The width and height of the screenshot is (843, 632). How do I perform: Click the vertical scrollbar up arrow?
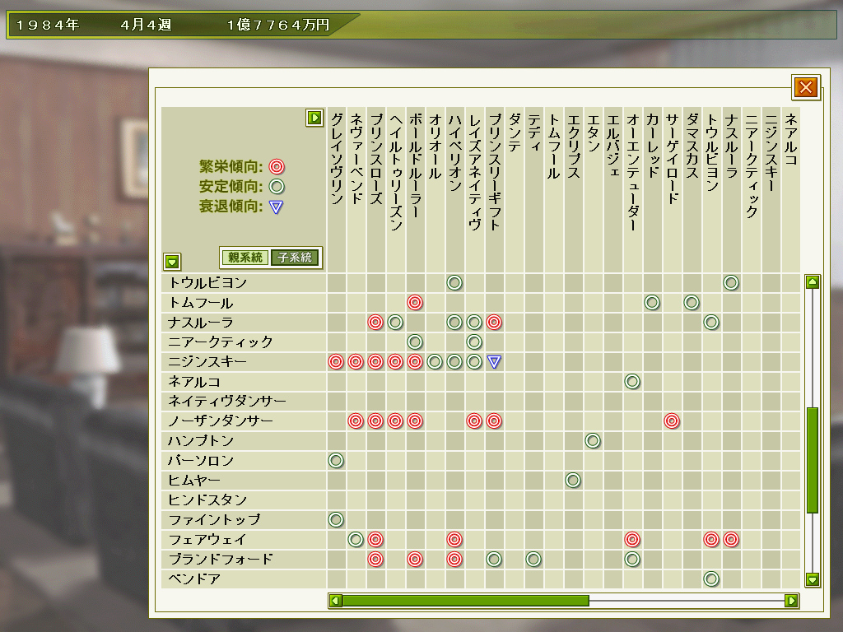813,282
